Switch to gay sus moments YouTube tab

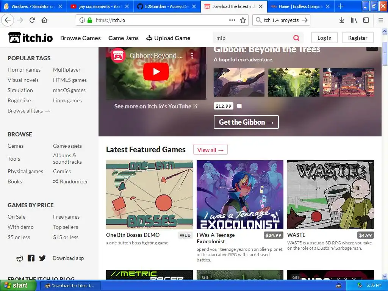[100, 6]
